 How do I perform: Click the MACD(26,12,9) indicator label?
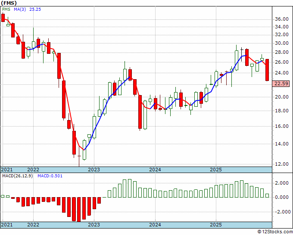pos(18,176)
